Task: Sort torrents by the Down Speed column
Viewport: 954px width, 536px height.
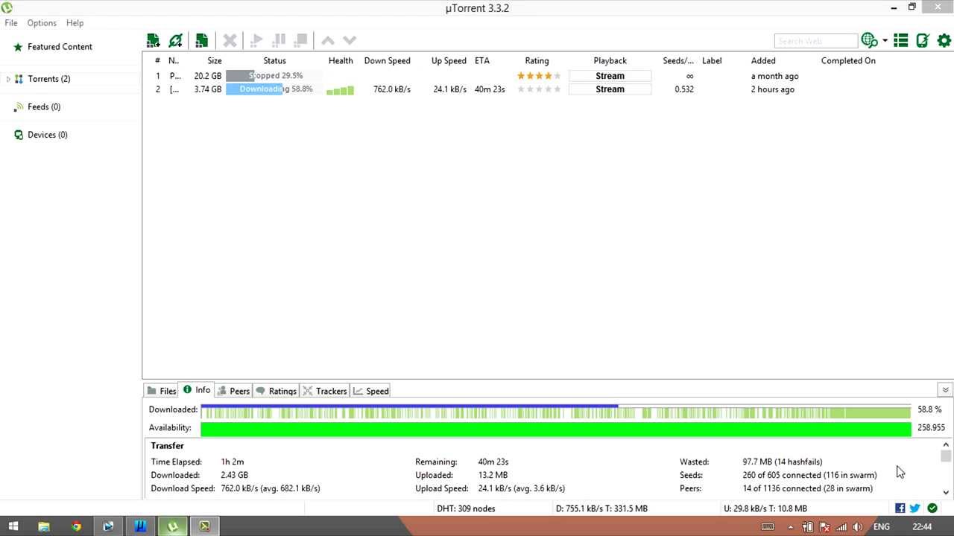Action: (387, 61)
